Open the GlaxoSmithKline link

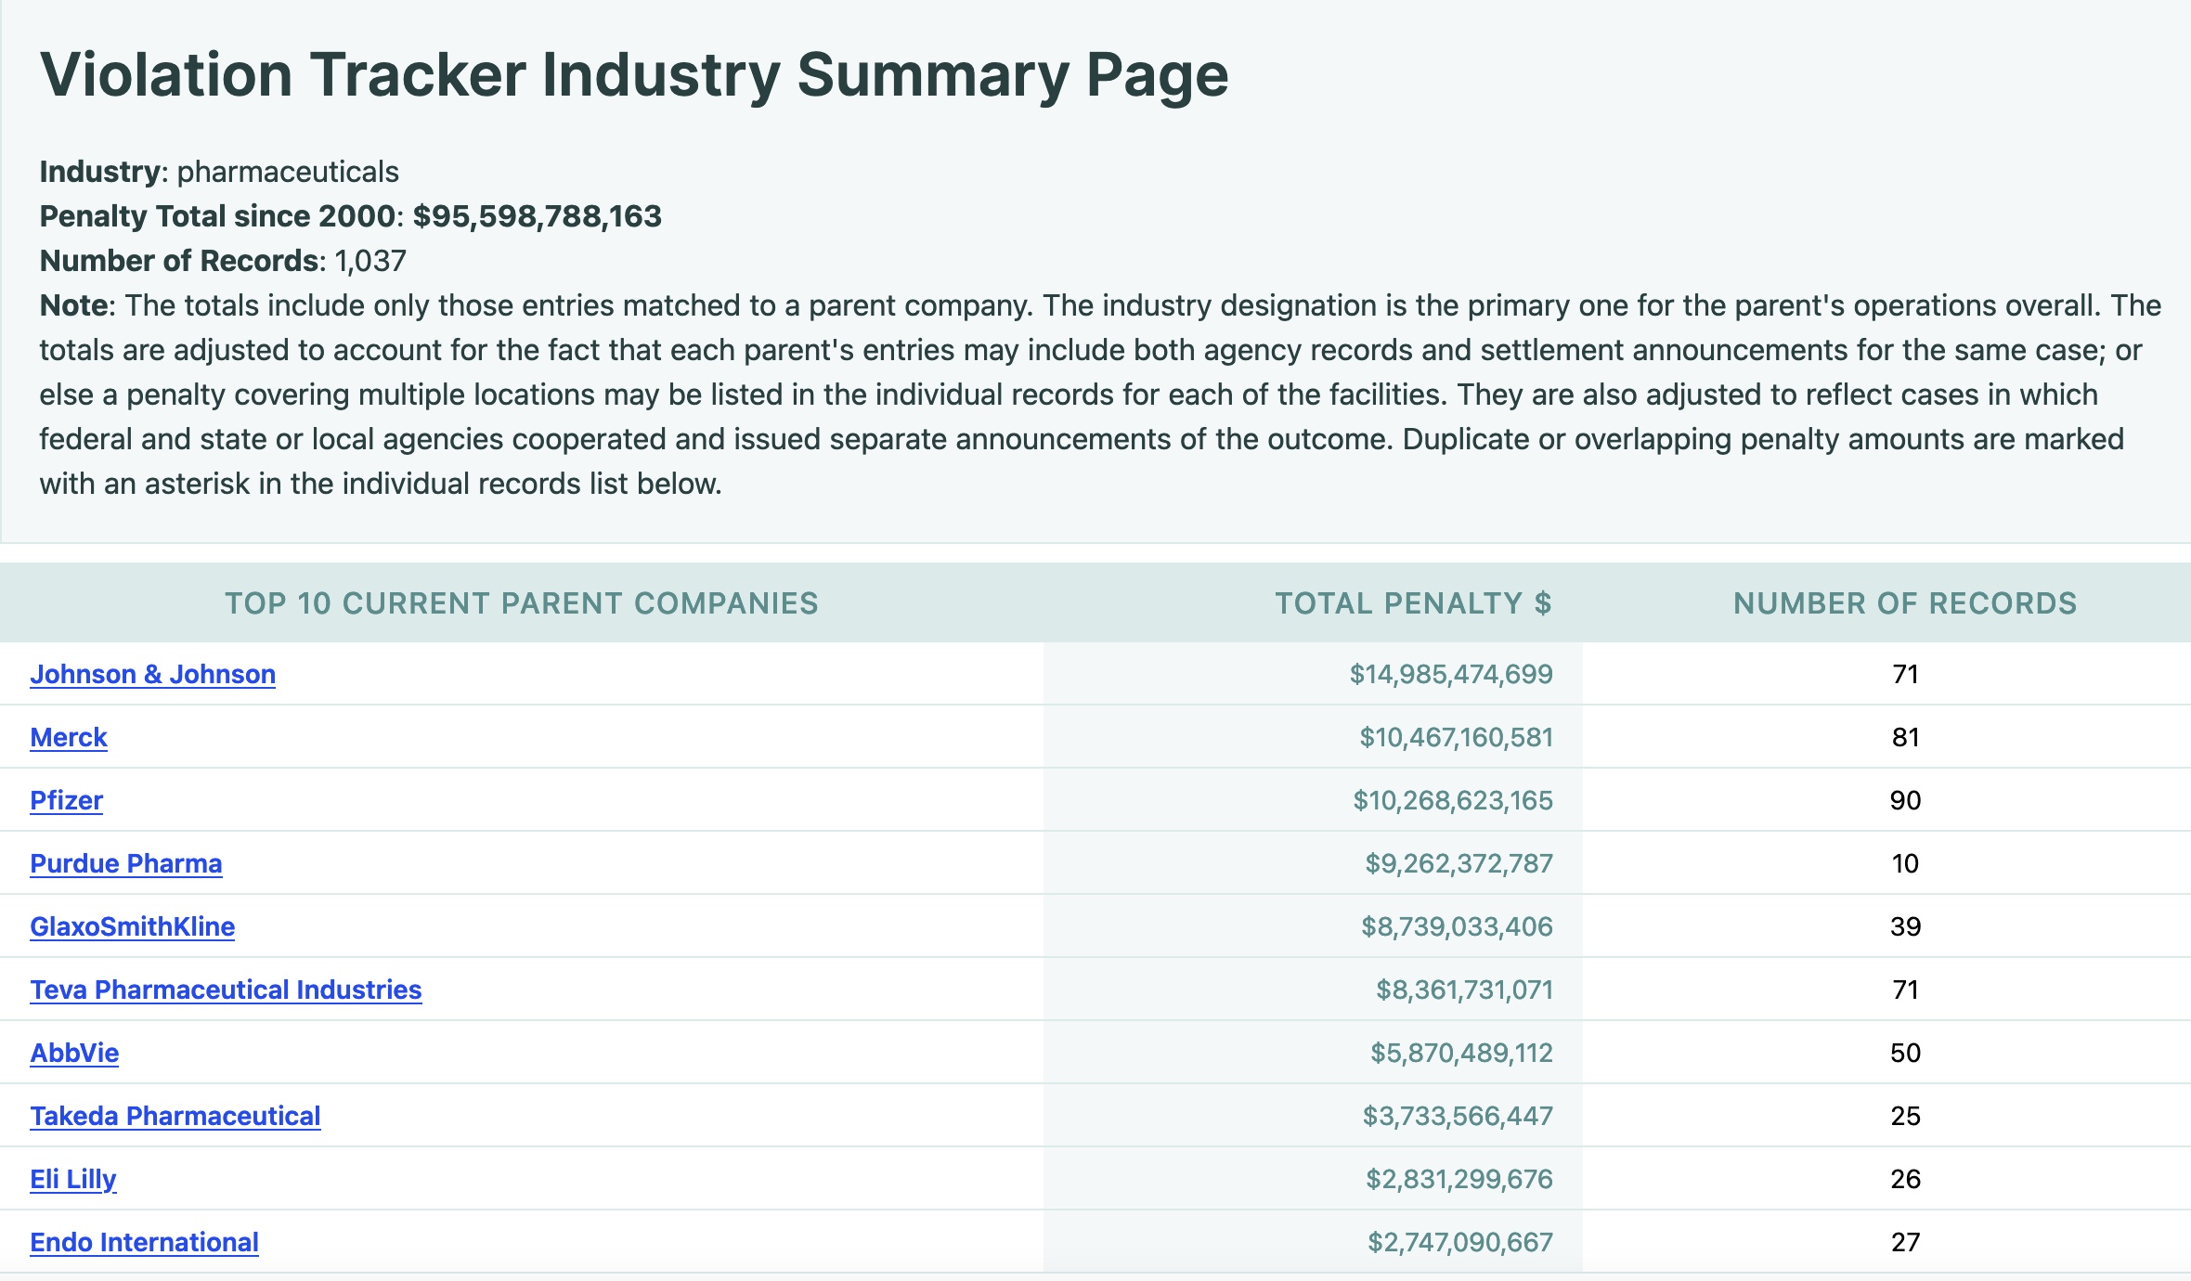132,926
